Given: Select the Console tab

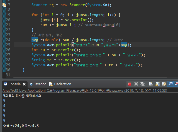Looking at the screenshot, I should pyautogui.click(x=14, y=84).
